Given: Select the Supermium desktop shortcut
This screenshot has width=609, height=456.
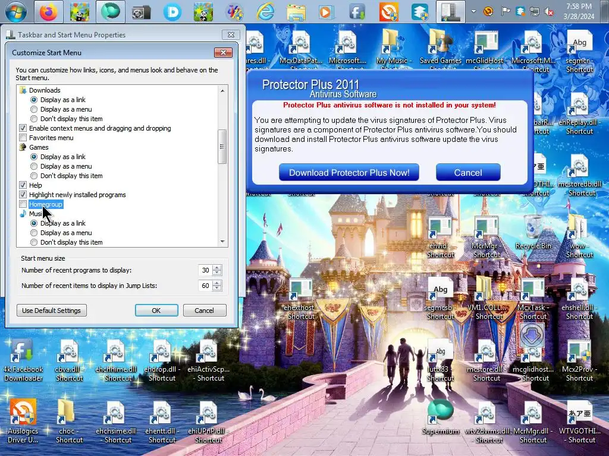Looking at the screenshot, I should coord(441,417).
